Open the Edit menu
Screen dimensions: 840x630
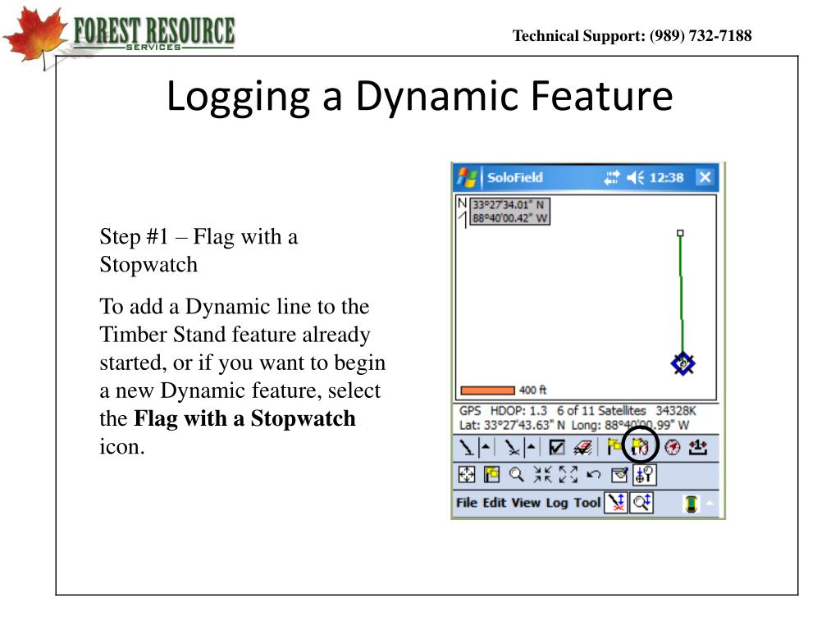click(495, 503)
